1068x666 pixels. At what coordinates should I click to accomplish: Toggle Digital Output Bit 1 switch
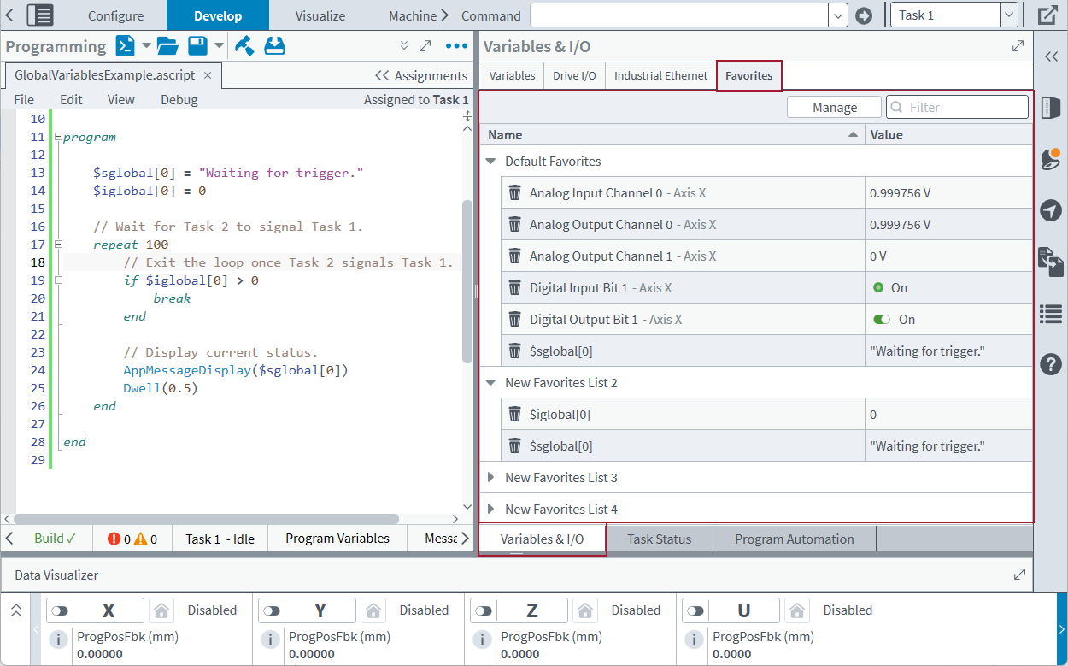(x=882, y=320)
